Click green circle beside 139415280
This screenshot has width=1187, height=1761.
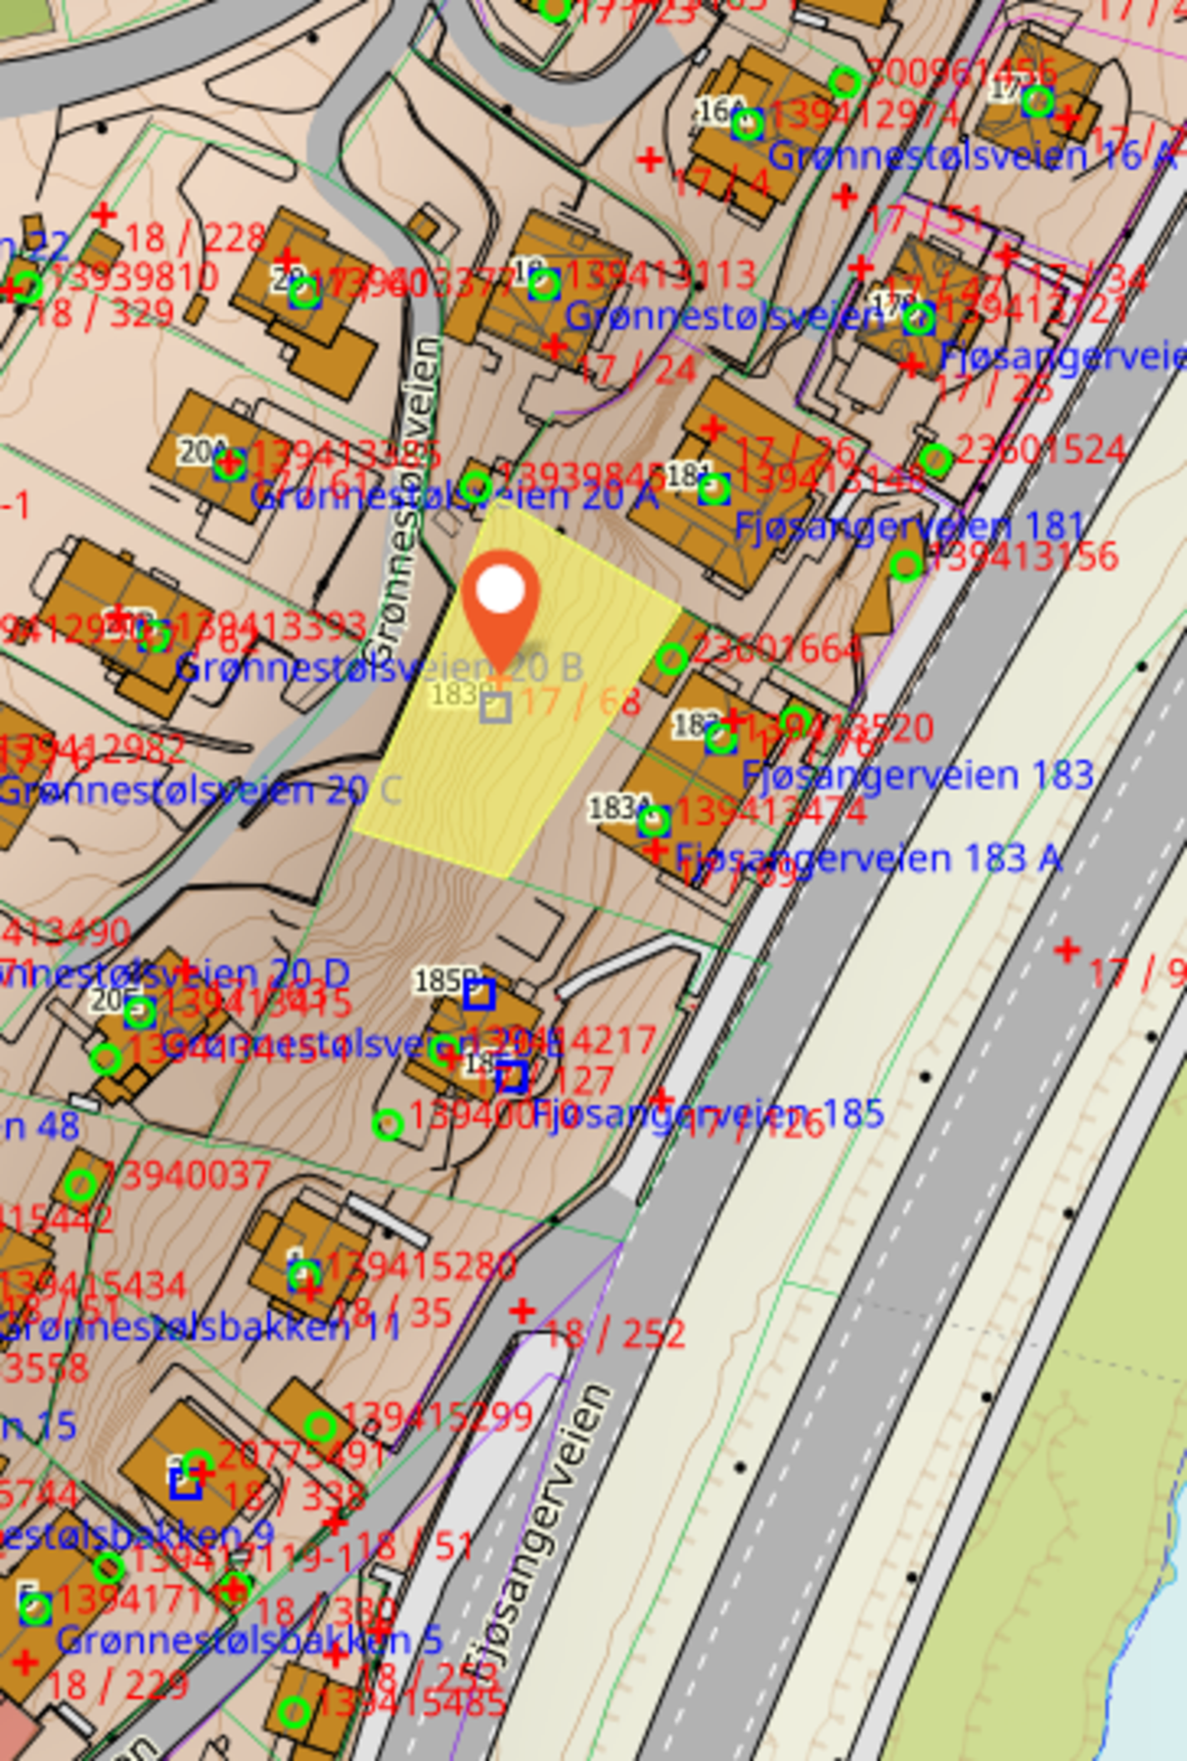click(304, 1275)
